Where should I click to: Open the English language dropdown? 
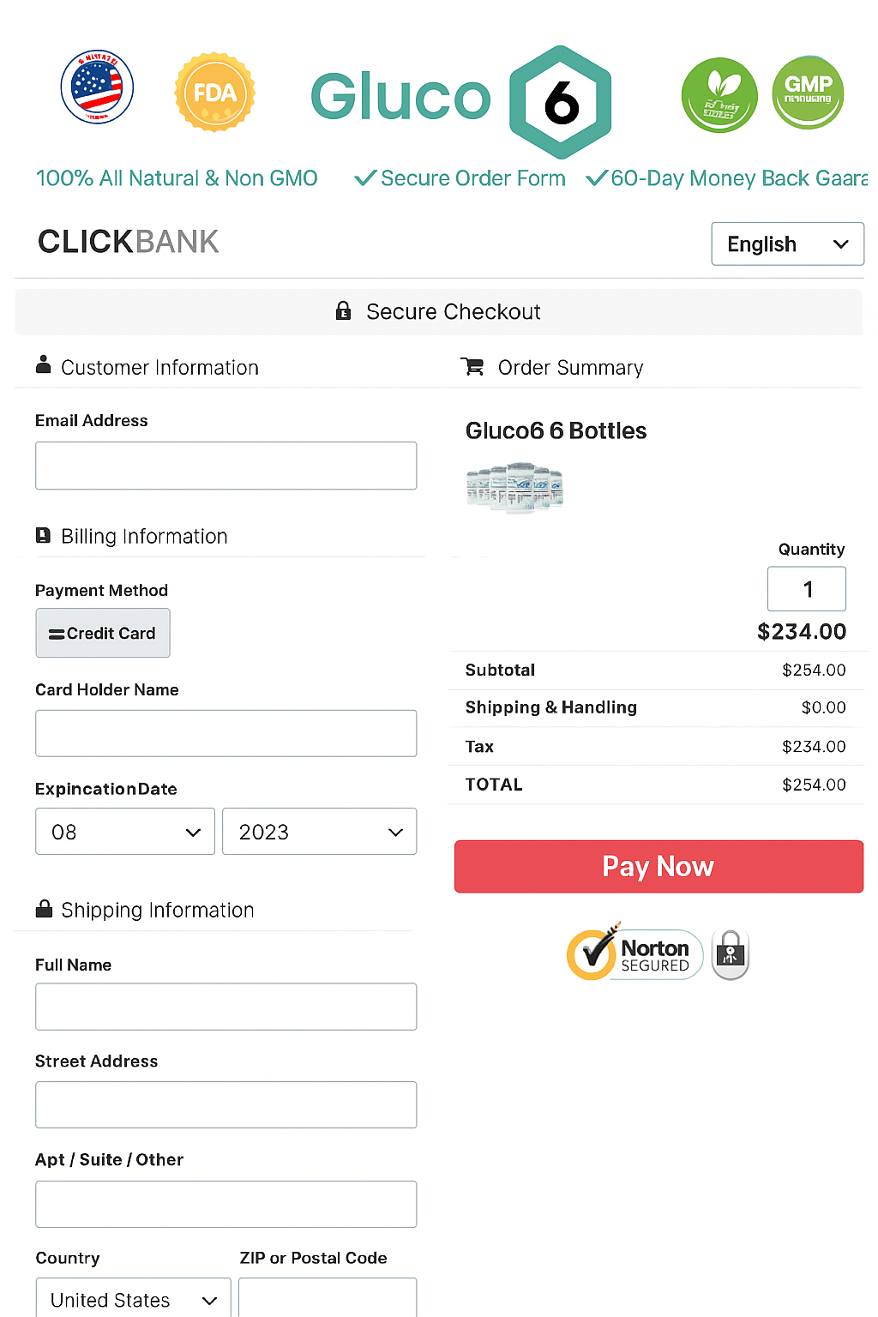click(x=786, y=244)
